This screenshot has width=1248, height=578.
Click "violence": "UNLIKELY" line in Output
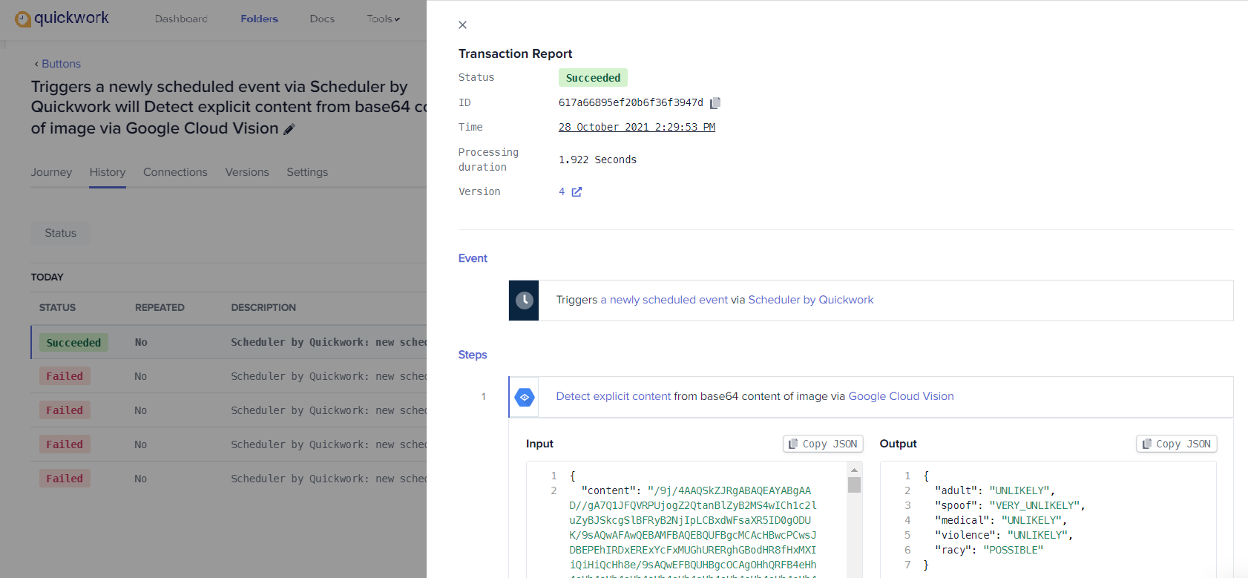[x=1004, y=535]
